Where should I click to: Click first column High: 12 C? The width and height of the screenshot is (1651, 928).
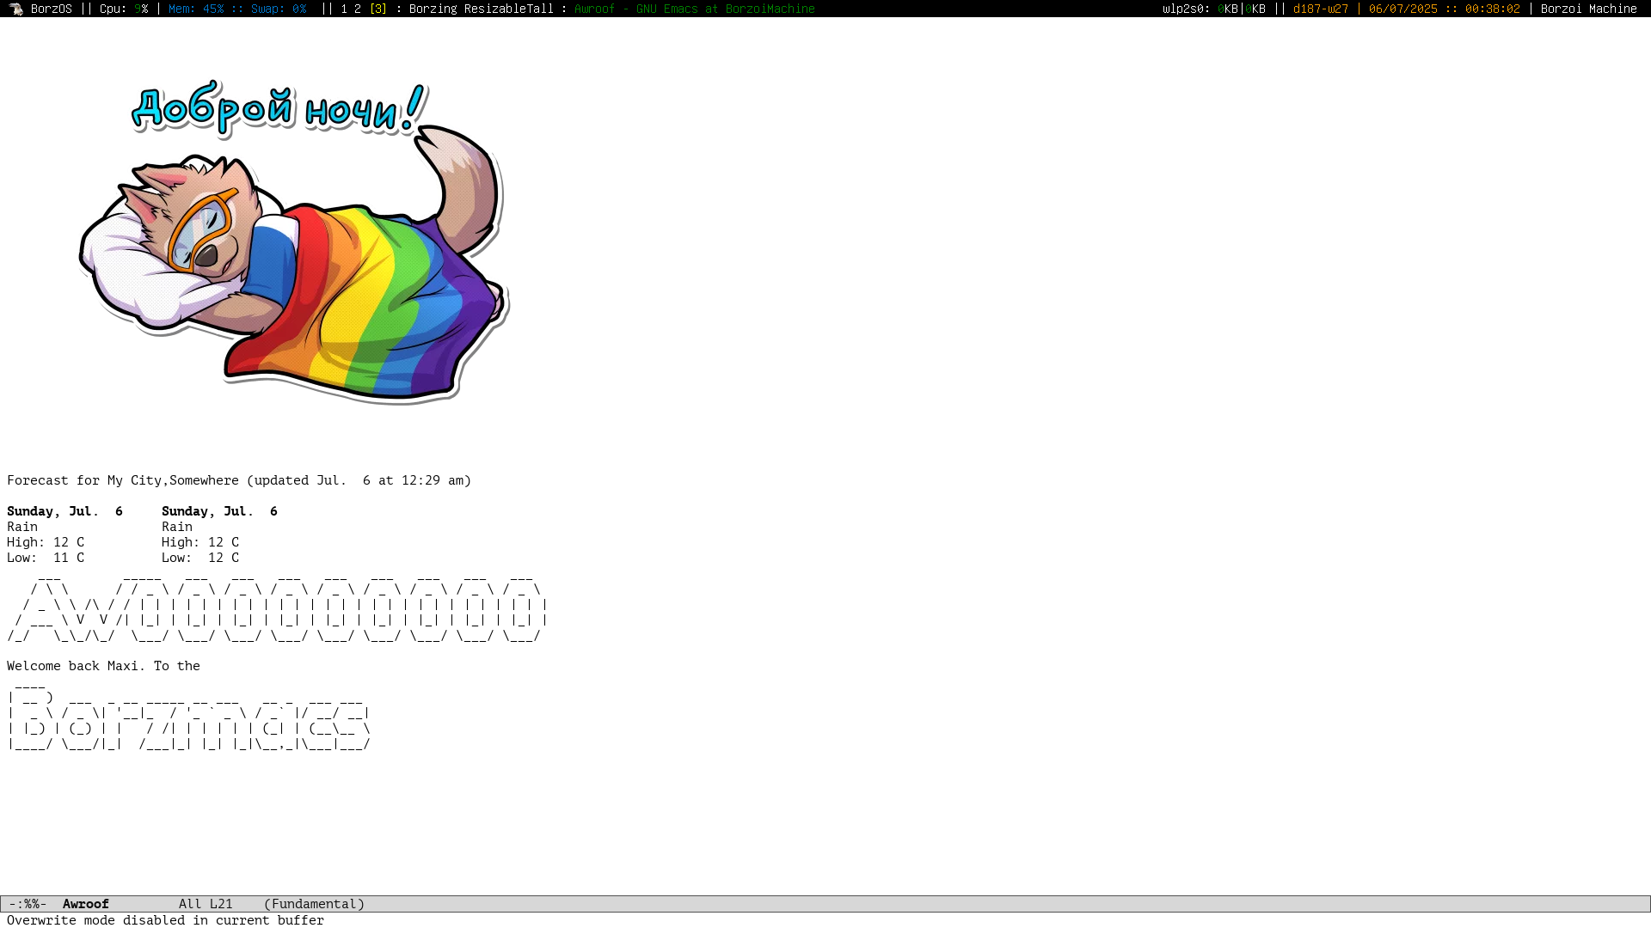pos(46,542)
